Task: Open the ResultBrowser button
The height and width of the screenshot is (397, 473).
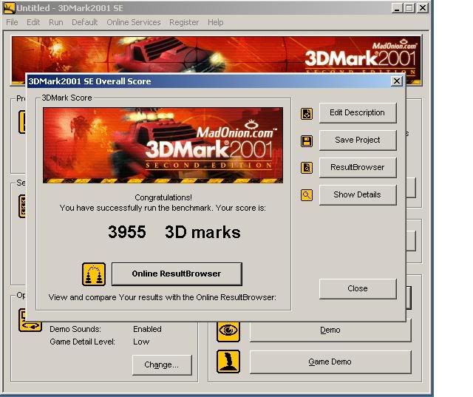Action: click(x=358, y=167)
